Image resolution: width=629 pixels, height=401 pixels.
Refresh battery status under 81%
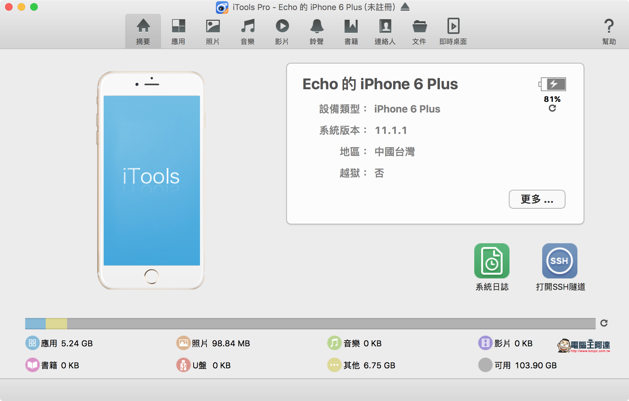[x=552, y=108]
